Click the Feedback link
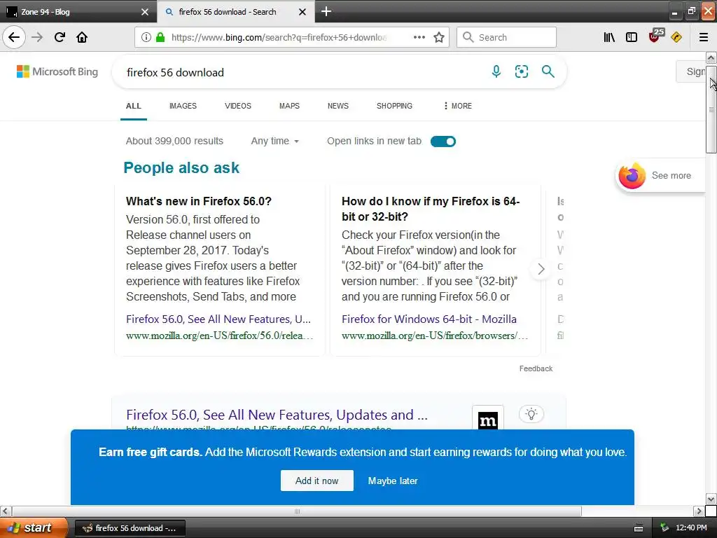 click(536, 368)
